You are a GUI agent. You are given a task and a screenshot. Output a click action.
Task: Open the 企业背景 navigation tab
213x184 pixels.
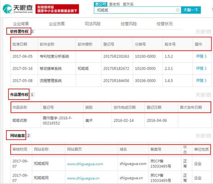point(21,24)
